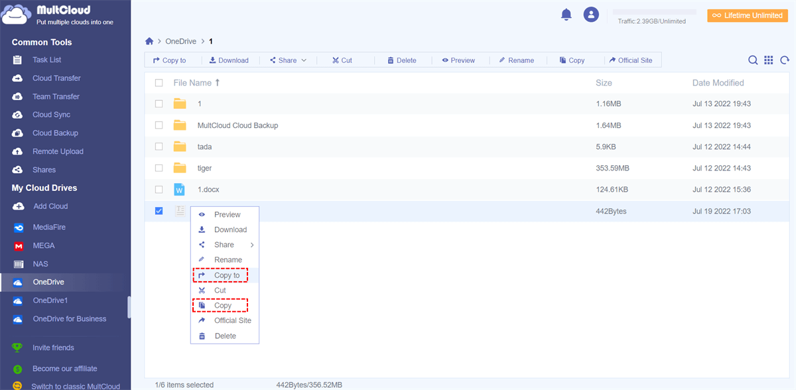Image resolution: width=796 pixels, height=390 pixels.
Task: Sort by File Name column arrow
Action: click(217, 83)
